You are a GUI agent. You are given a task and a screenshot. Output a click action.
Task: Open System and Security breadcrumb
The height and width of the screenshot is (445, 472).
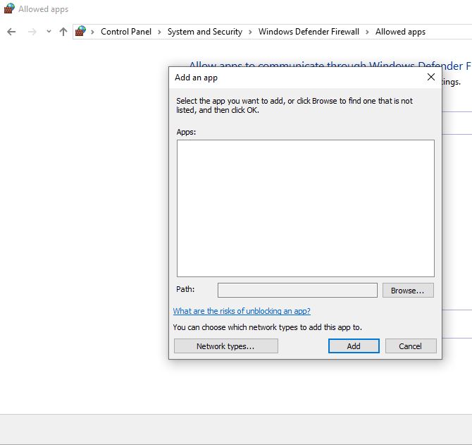click(205, 32)
